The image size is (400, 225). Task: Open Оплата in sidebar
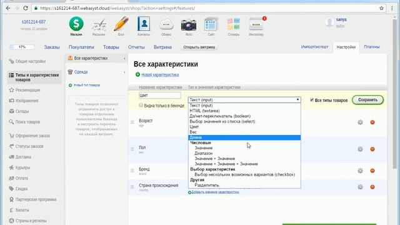tap(22, 178)
